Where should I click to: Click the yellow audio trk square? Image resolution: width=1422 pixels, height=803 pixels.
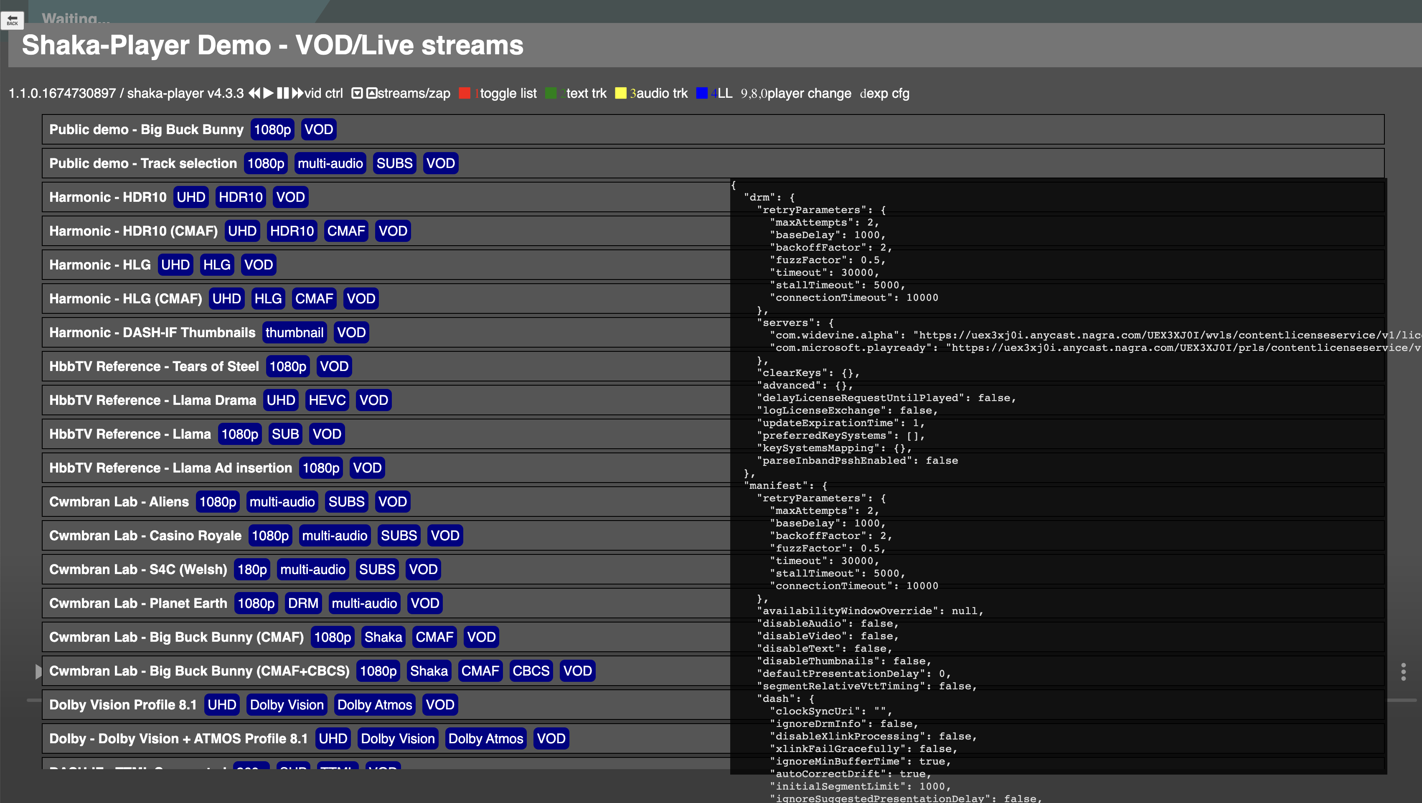[620, 93]
